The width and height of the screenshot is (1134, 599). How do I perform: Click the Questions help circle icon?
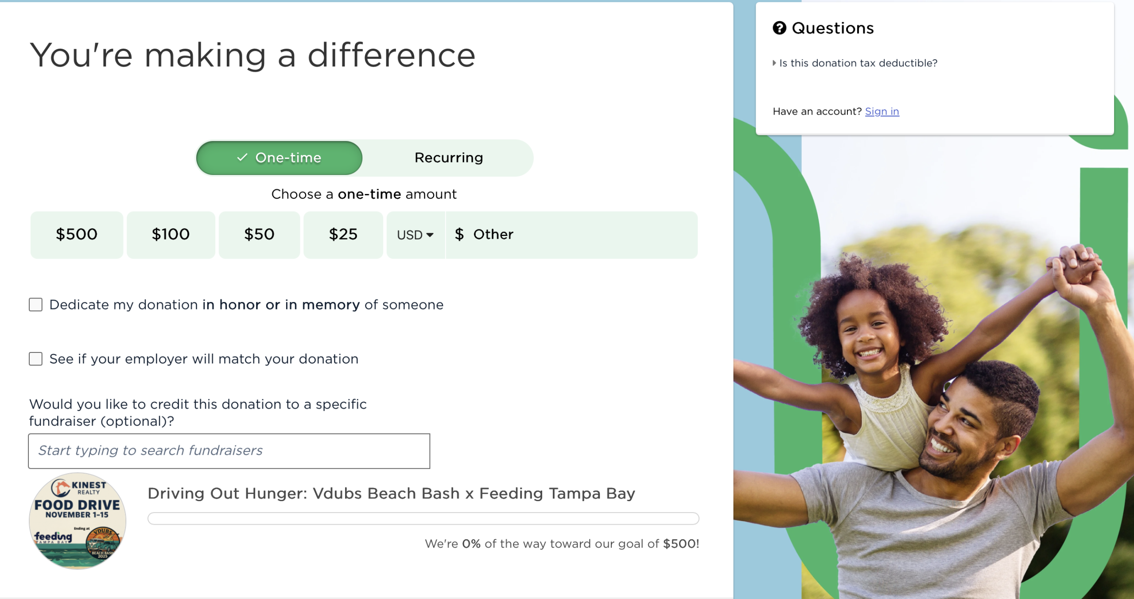(779, 28)
